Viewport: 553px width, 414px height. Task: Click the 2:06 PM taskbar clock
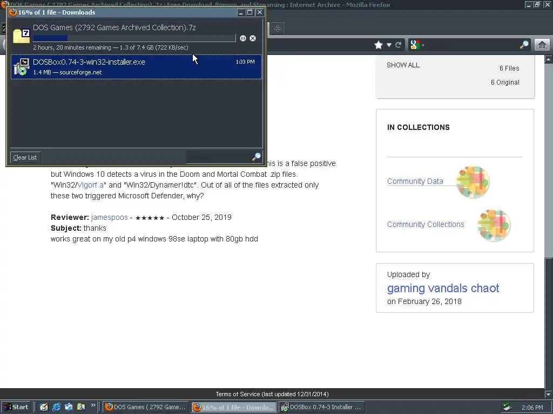coord(532,408)
